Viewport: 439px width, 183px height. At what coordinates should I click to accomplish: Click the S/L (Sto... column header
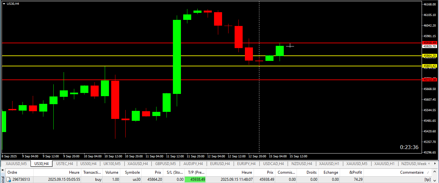(174, 172)
